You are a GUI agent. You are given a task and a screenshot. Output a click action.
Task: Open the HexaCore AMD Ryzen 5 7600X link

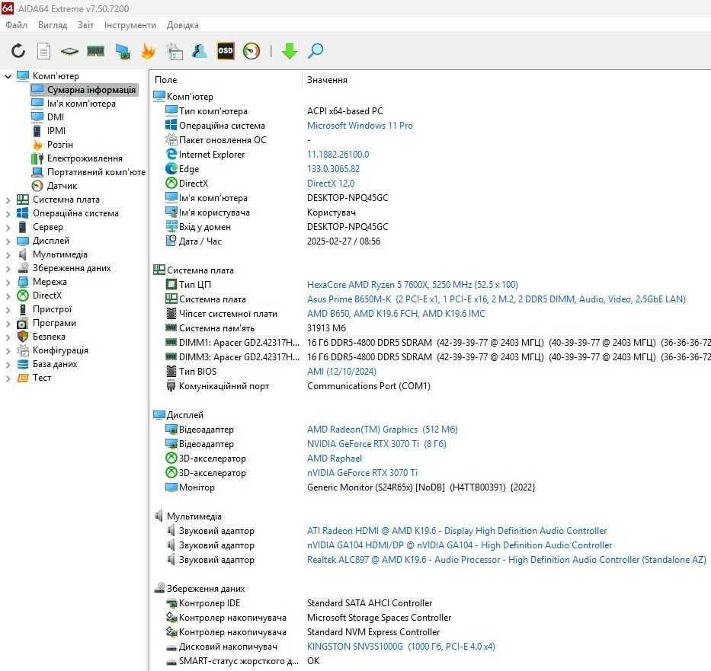point(412,285)
